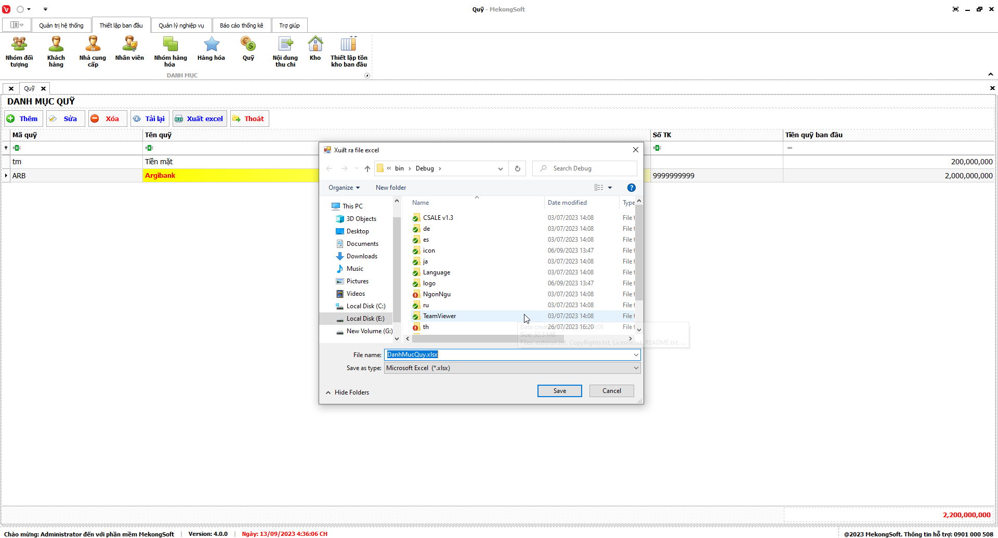Select Music in navigation pane

[x=355, y=269]
